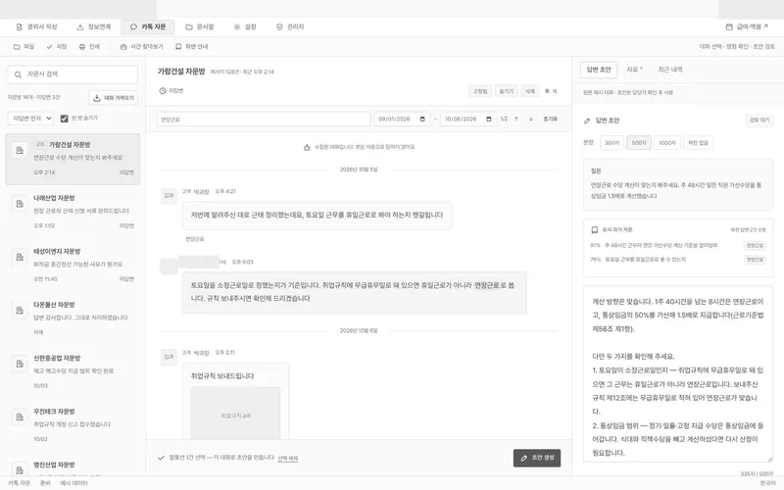Switch to the 자료 tab
The width and height of the screenshot is (784, 490).
[x=634, y=70]
